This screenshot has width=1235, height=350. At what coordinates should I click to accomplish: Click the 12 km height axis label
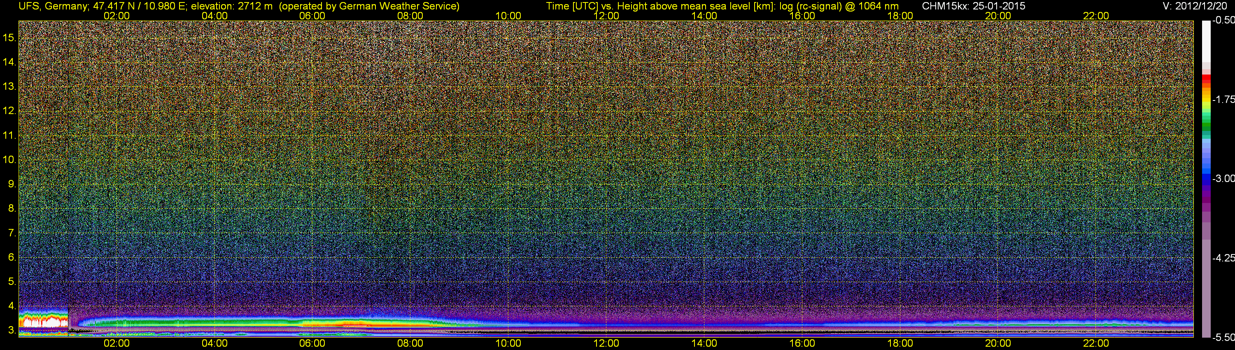(x=9, y=111)
